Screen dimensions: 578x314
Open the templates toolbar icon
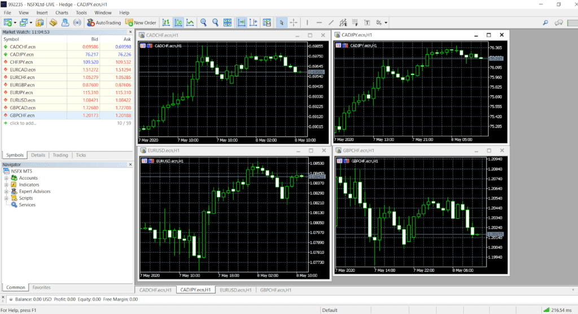pos(267,23)
